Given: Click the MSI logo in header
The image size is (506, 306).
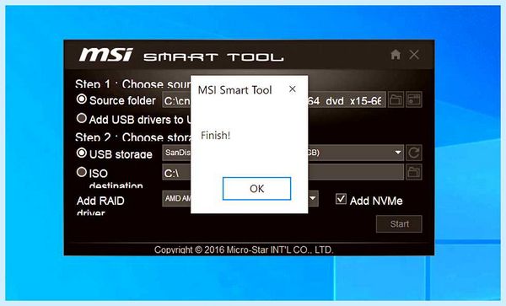Looking at the screenshot, I should [x=106, y=55].
